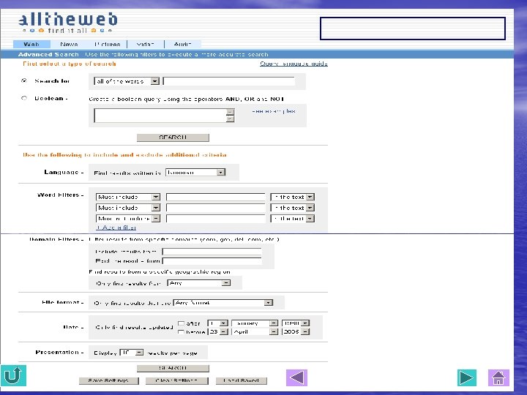Open "in the text" dropdown of second word filter

click(292, 208)
